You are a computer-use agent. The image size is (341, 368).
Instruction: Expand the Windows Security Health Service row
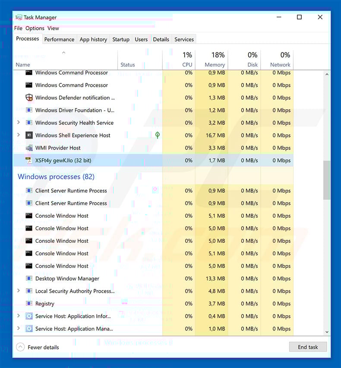point(19,122)
